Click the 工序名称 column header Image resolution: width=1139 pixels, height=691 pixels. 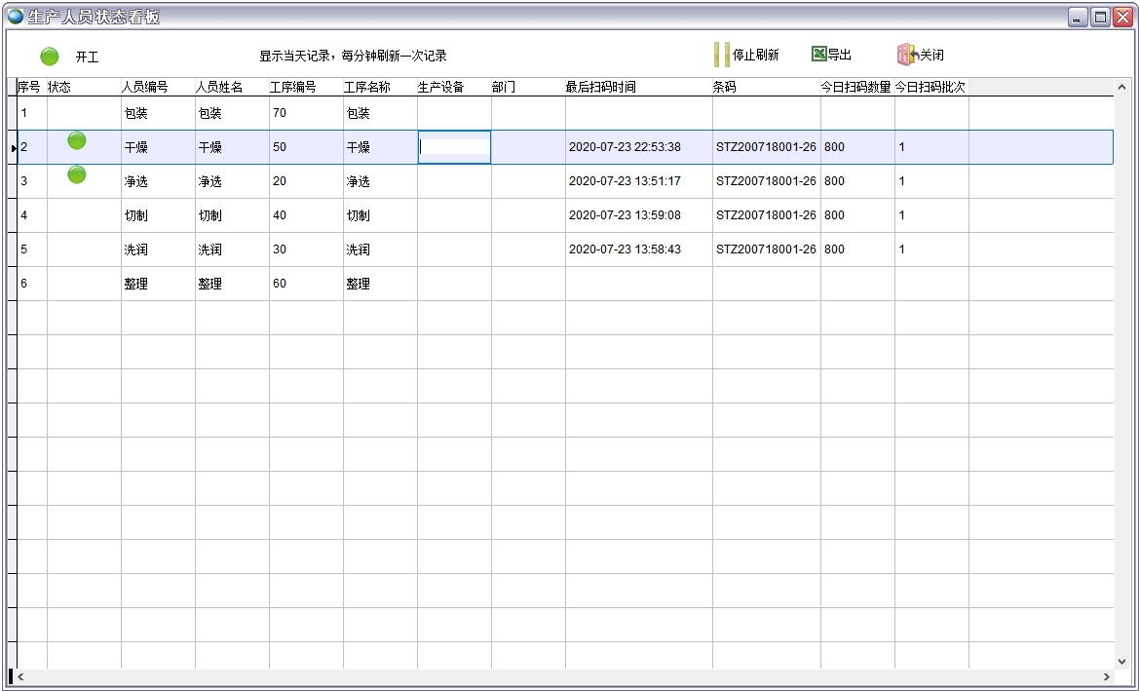[x=367, y=88]
